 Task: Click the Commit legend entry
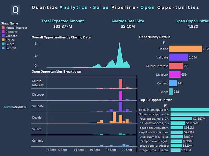tap(10, 48)
